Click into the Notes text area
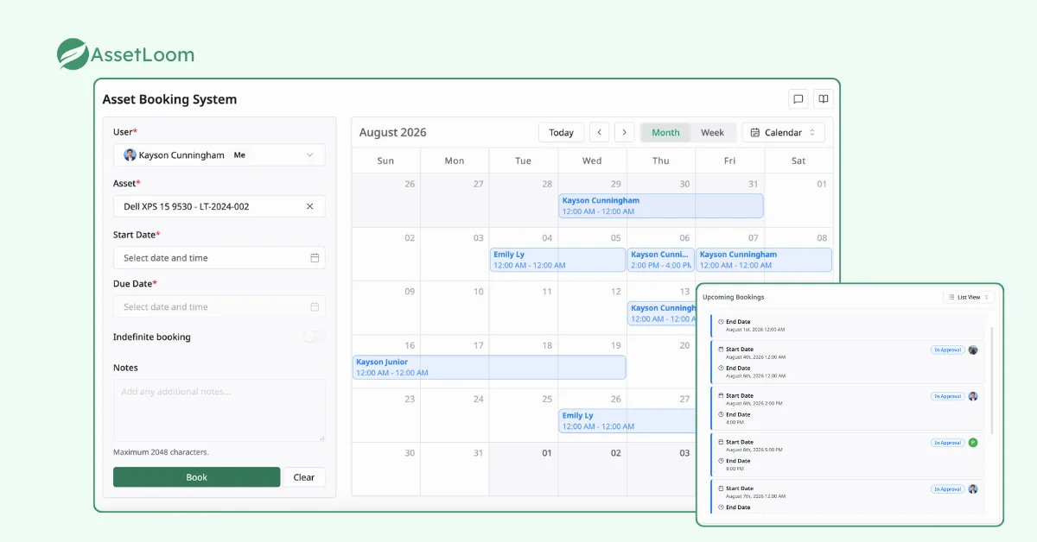1037x542 pixels. (219, 411)
